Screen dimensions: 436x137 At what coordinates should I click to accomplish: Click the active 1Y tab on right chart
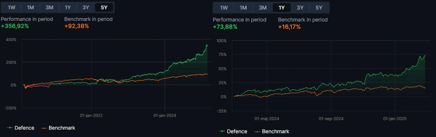[x=282, y=8]
